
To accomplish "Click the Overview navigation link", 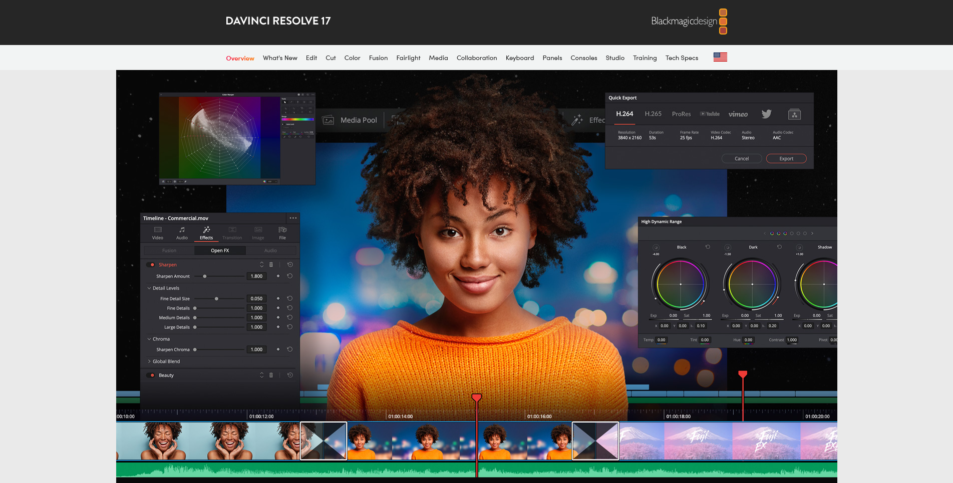I will (x=240, y=58).
